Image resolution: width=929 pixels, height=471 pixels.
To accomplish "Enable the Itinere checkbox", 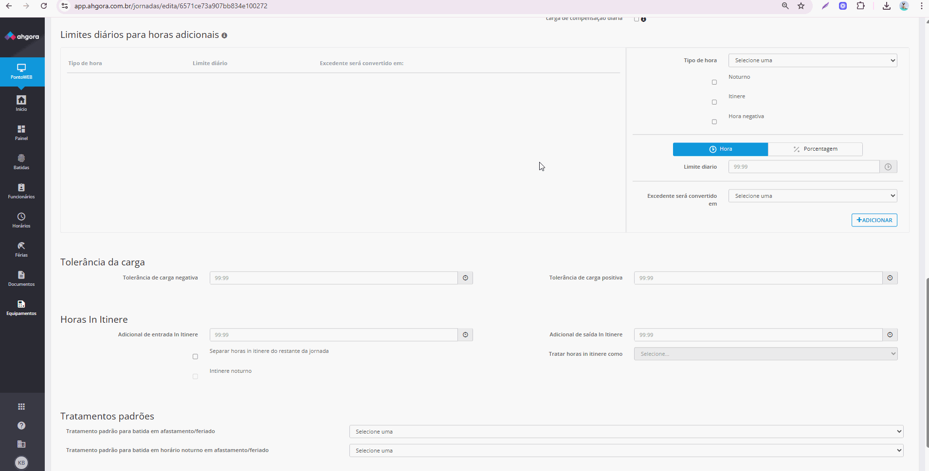I will tap(714, 102).
